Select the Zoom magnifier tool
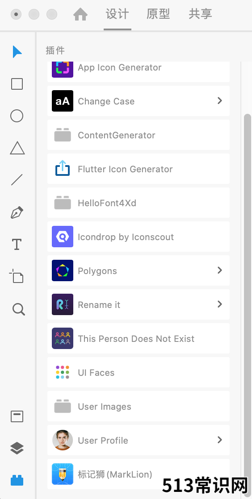This screenshot has width=252, height=499. pyautogui.click(x=18, y=309)
